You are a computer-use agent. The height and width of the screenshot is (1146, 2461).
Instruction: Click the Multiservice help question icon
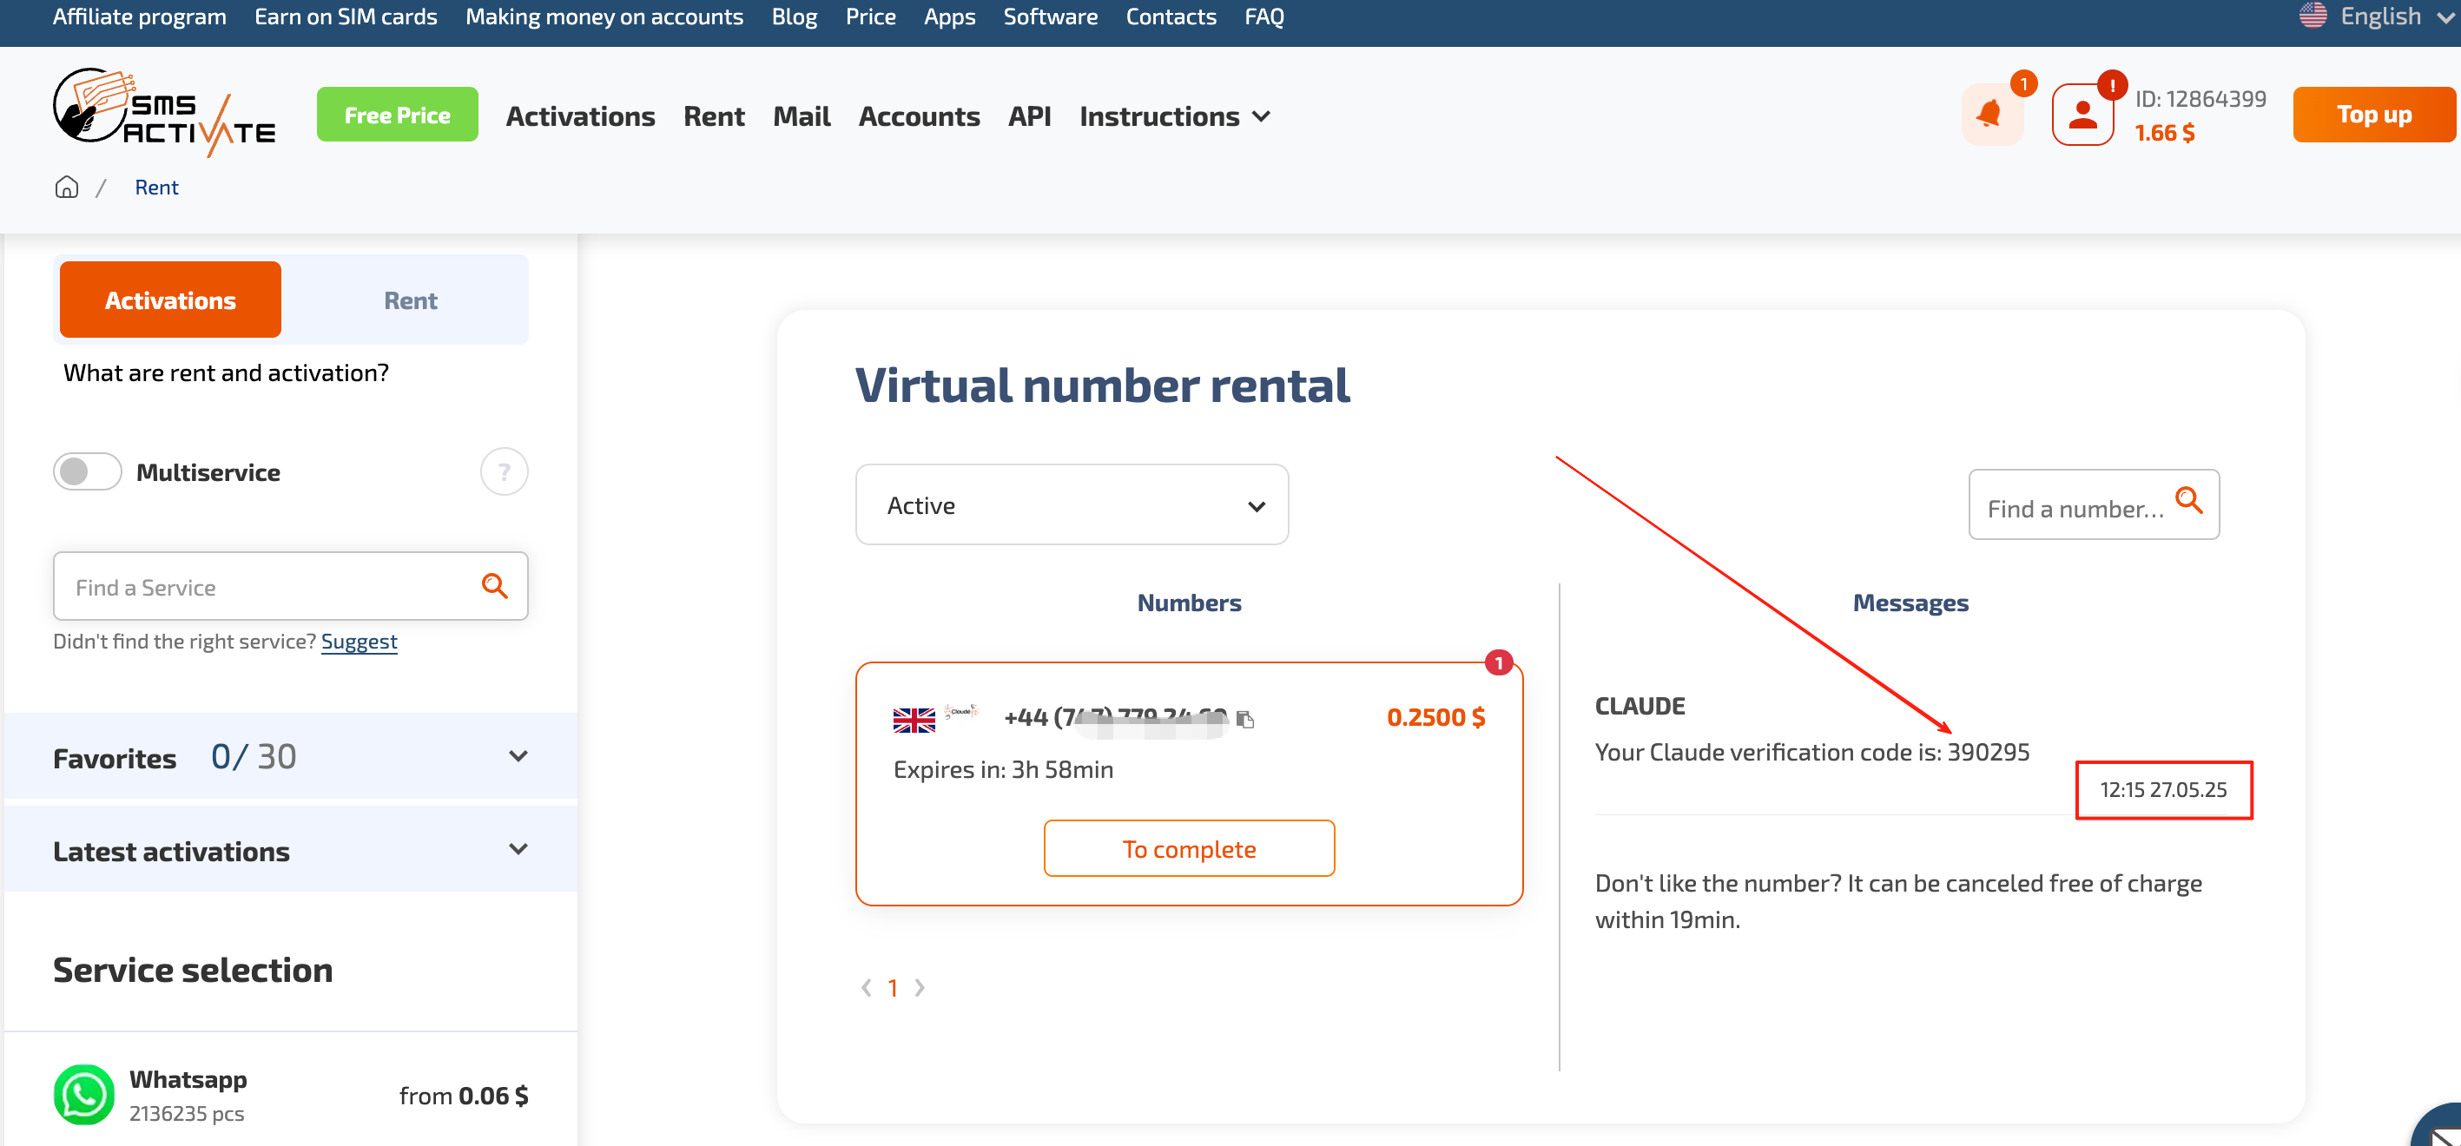[x=504, y=471]
